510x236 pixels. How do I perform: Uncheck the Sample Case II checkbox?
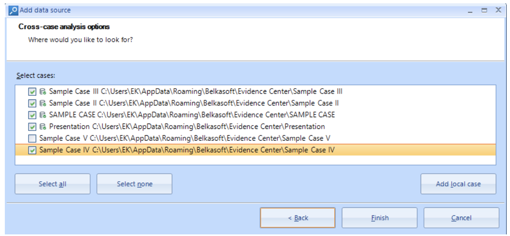tap(33, 103)
